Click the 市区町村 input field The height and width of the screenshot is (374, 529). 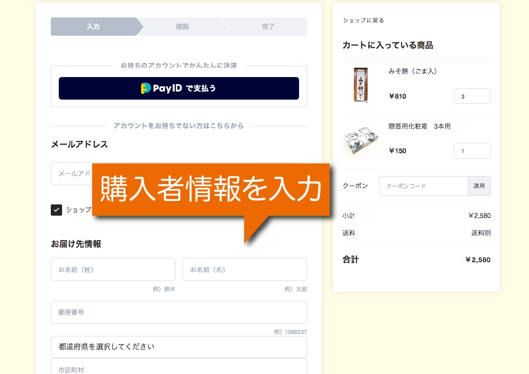[x=179, y=366]
